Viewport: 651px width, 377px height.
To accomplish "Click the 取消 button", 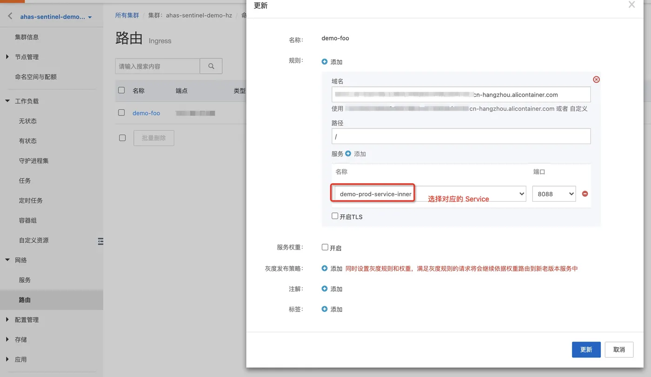I will pyautogui.click(x=619, y=350).
